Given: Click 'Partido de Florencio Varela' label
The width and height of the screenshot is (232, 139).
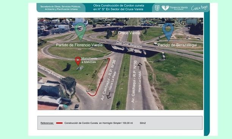Looking at the screenshot, I should [x=79, y=45].
